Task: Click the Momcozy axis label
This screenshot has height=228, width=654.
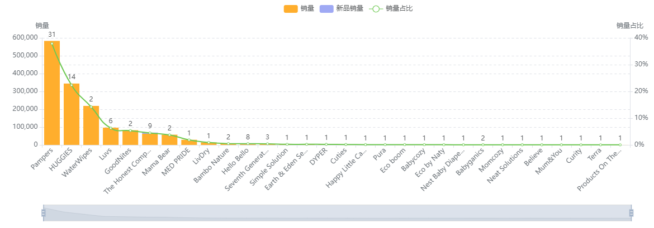Action: (492, 160)
